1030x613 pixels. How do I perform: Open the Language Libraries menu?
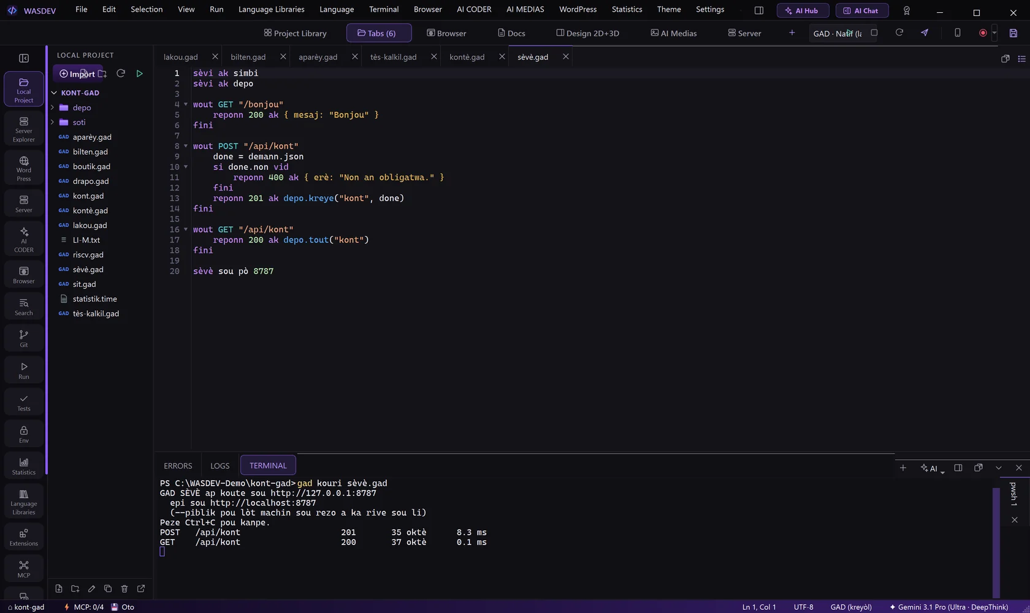coord(271,9)
